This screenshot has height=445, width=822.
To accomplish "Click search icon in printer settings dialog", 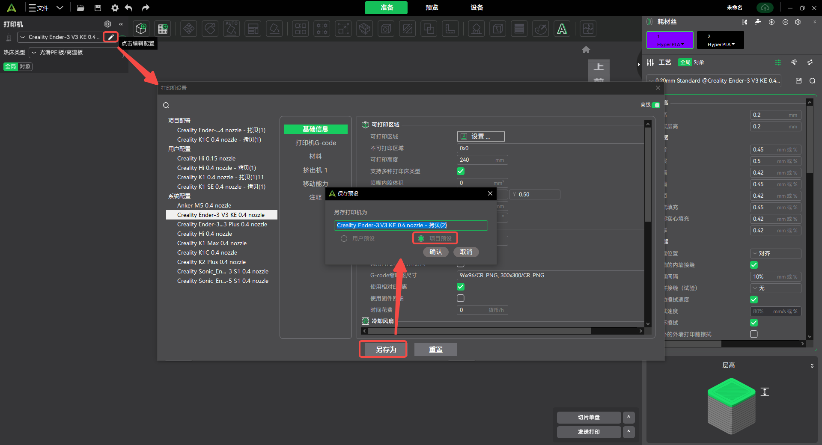I will pyautogui.click(x=166, y=105).
